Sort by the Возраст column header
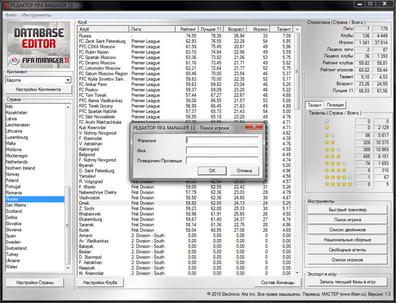 pos(234,29)
